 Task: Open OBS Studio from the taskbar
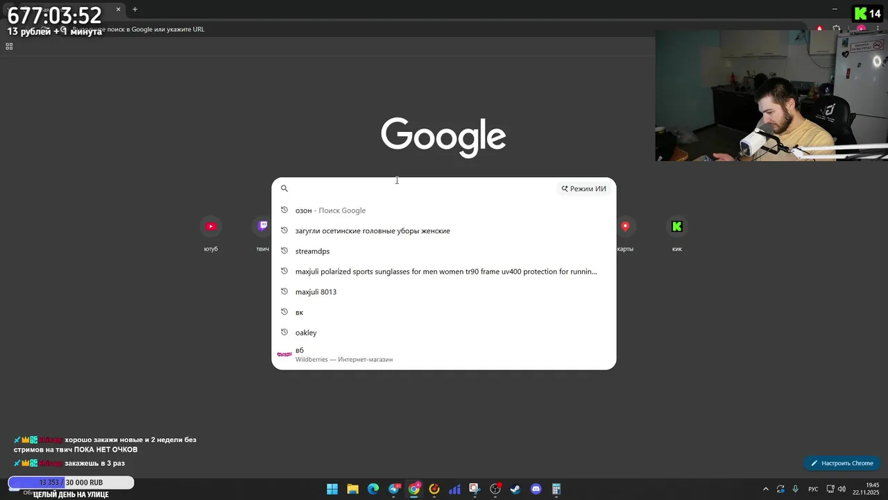(x=495, y=489)
